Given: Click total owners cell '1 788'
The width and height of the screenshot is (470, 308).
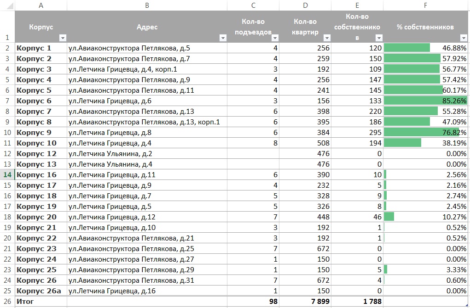Looking at the screenshot, I should 357,302.
